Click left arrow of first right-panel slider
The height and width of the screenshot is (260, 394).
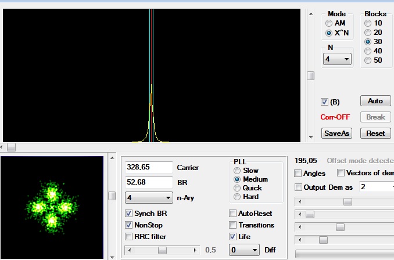[299, 201]
